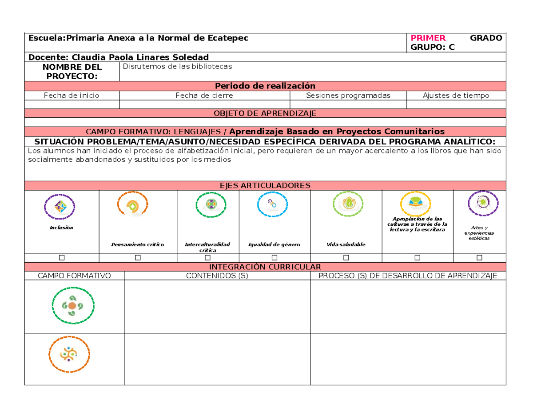Click the 'CONTENIDOS (S)' column header

[x=217, y=276]
